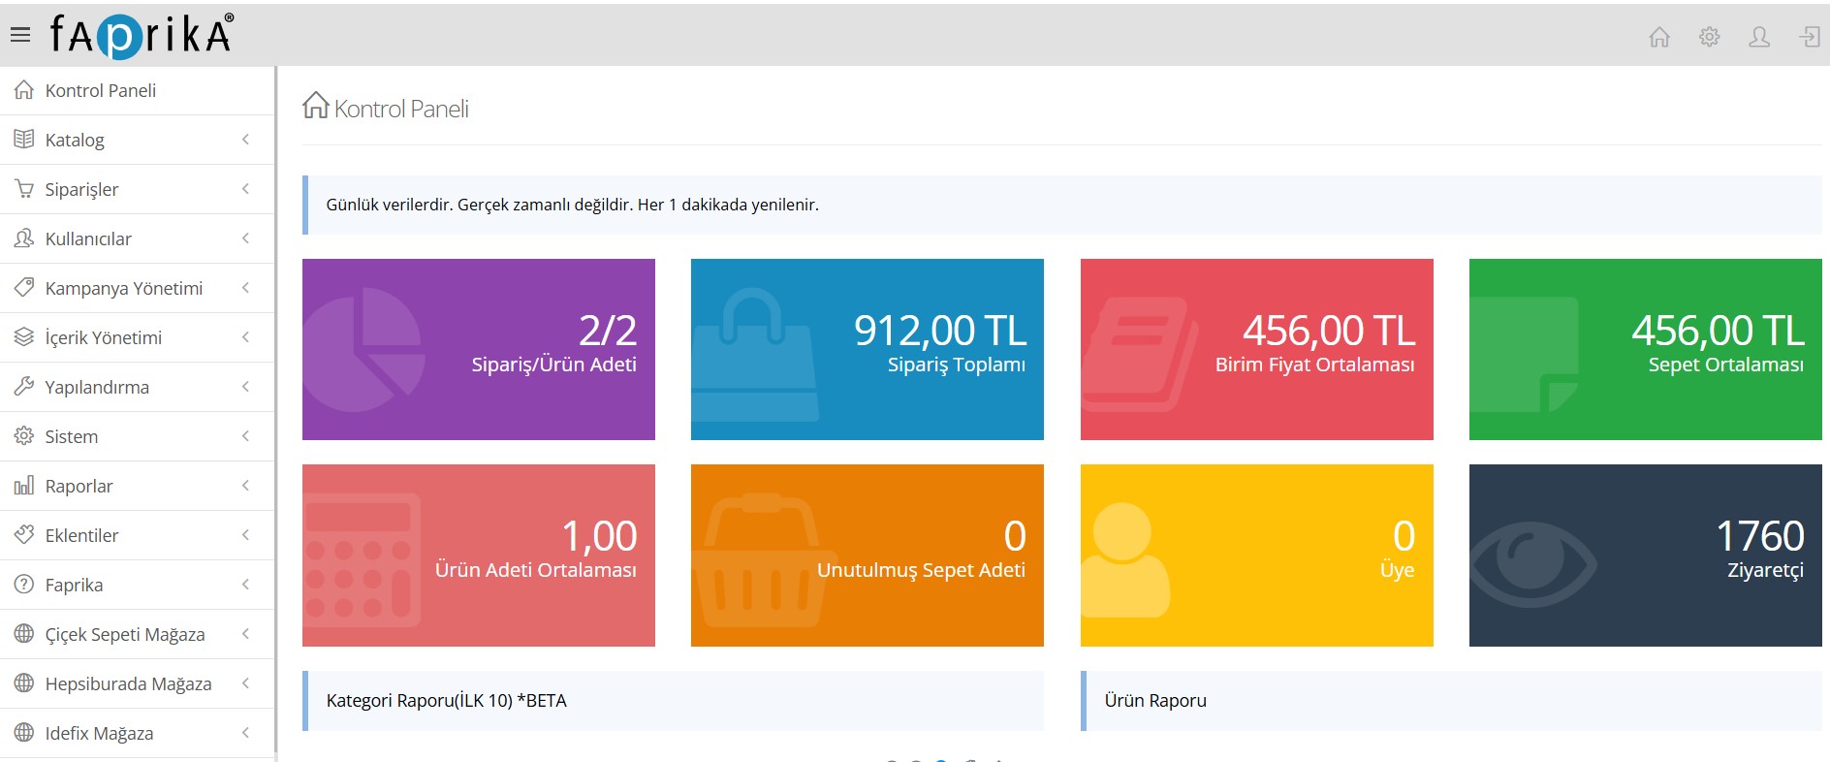Click the Unutulmuş Sepet Adeti orange tile

click(x=868, y=556)
